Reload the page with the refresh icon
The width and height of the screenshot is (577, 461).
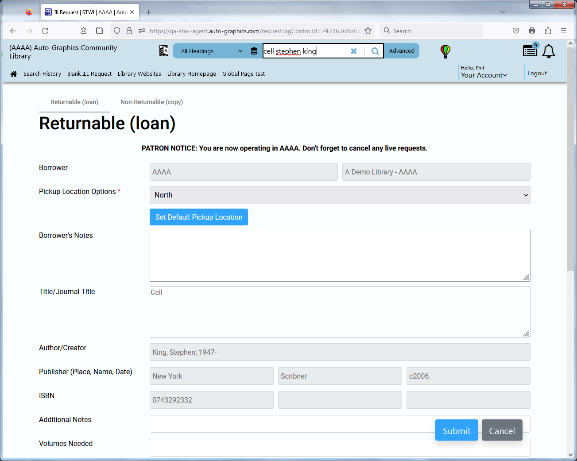pyautogui.click(x=45, y=31)
